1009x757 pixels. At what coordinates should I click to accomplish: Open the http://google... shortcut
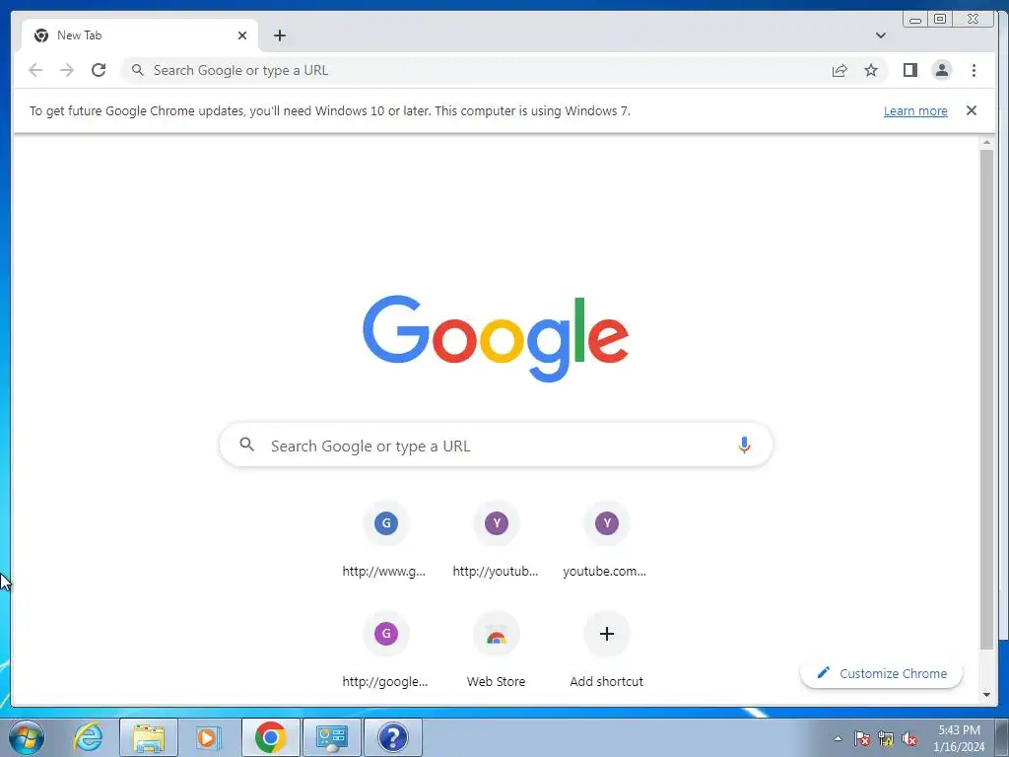coord(385,651)
